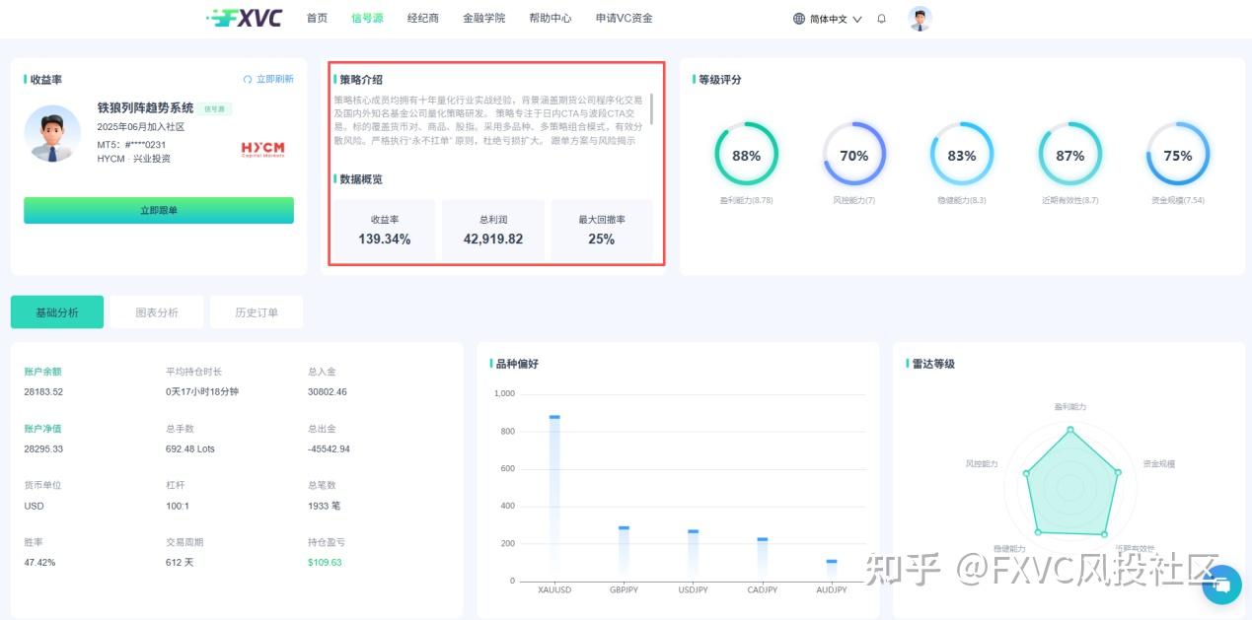
Task: Click the 立即刷新 link
Action: 274,79
